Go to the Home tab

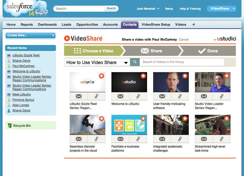[x=11, y=25]
